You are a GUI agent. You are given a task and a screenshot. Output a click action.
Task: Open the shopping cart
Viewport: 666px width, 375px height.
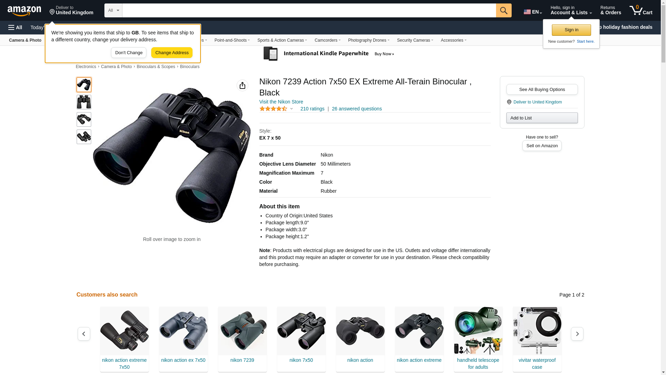tap(641, 10)
